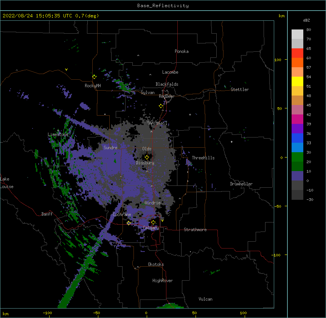Select the bright orange legend swatch
This screenshot has height=318, width=326.
[297, 62]
